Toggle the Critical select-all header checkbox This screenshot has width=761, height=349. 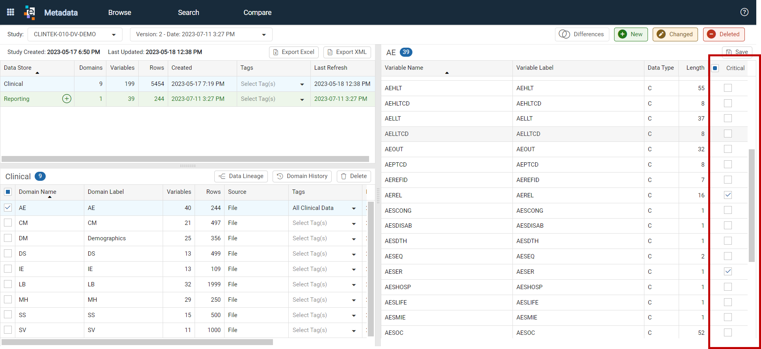pyautogui.click(x=715, y=68)
